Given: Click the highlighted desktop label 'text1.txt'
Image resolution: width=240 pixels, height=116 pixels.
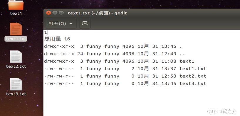Looking at the screenshot, I should [16, 39].
